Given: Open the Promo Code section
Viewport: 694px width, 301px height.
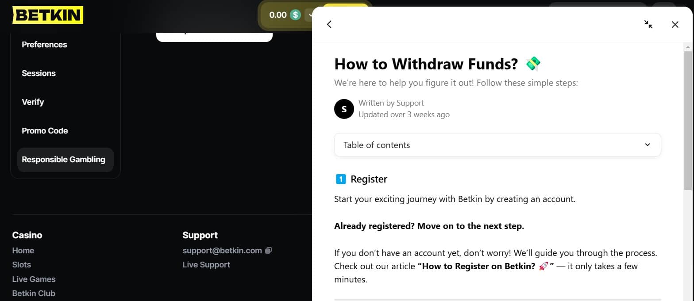Looking at the screenshot, I should pos(45,131).
